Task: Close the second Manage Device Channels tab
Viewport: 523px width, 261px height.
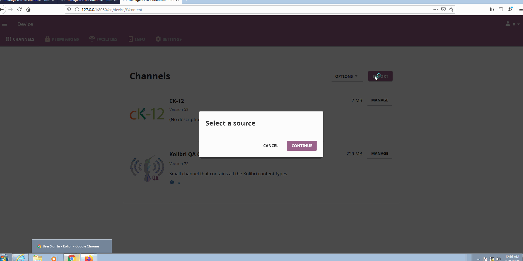Action: 115,1
